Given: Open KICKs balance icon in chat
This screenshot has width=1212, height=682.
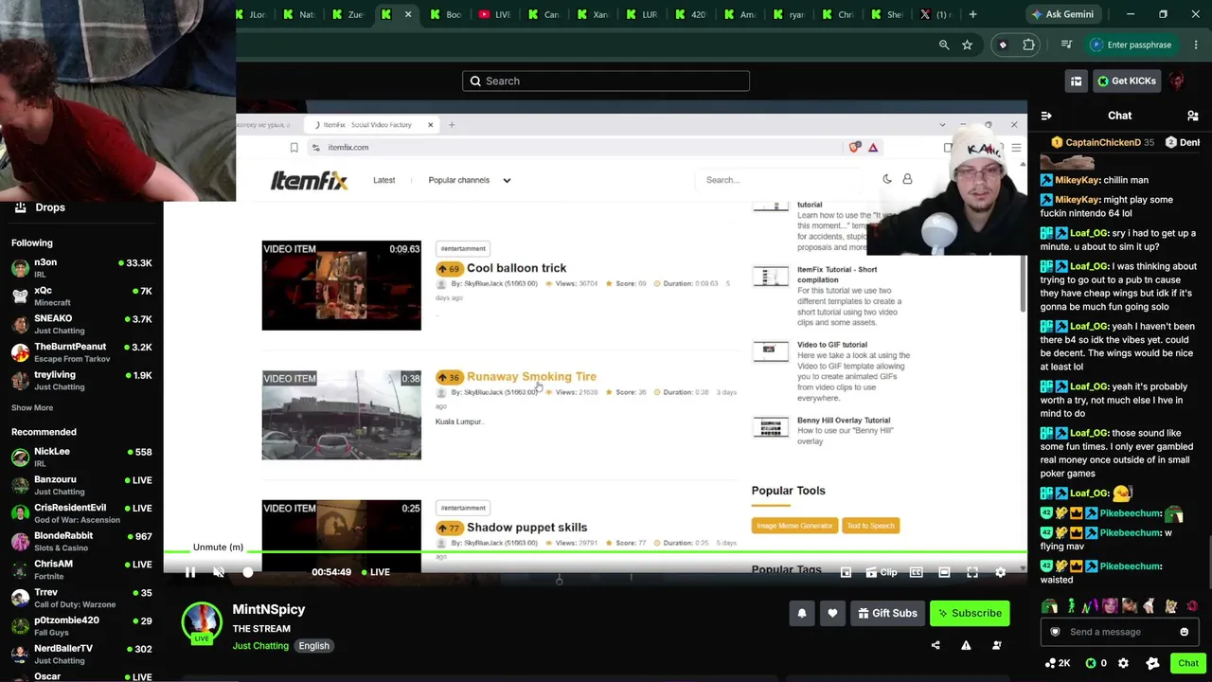Looking at the screenshot, I should (1096, 663).
